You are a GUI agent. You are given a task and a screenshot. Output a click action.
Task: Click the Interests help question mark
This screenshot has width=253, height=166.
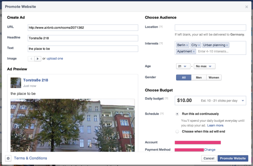(x=161, y=43)
